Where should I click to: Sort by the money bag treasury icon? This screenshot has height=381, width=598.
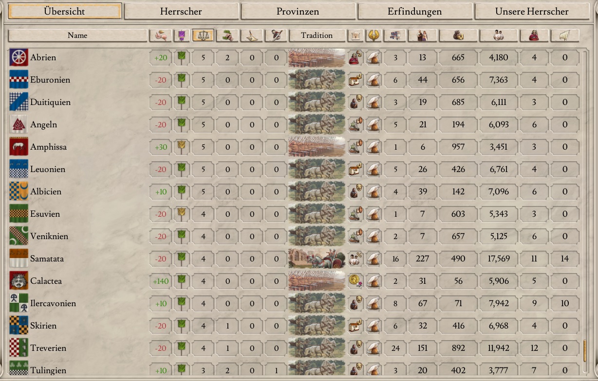coord(458,35)
